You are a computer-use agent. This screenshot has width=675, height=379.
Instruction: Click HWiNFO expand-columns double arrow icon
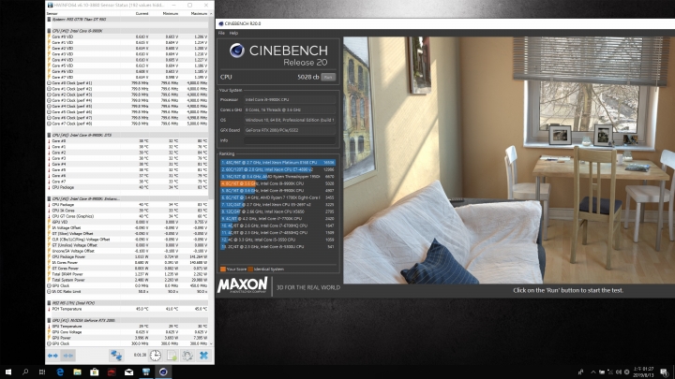click(x=52, y=356)
